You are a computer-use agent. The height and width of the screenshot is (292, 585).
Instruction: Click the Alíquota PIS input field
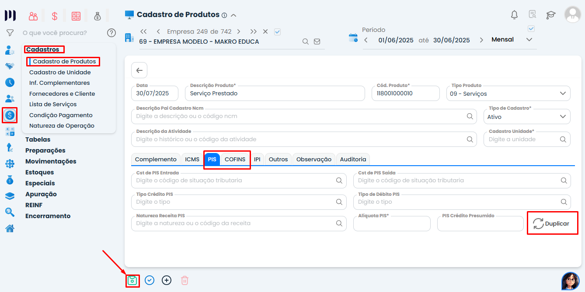[x=392, y=223]
